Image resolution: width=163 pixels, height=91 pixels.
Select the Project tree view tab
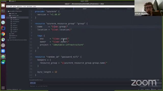pyautogui.click(x=17, y=9)
